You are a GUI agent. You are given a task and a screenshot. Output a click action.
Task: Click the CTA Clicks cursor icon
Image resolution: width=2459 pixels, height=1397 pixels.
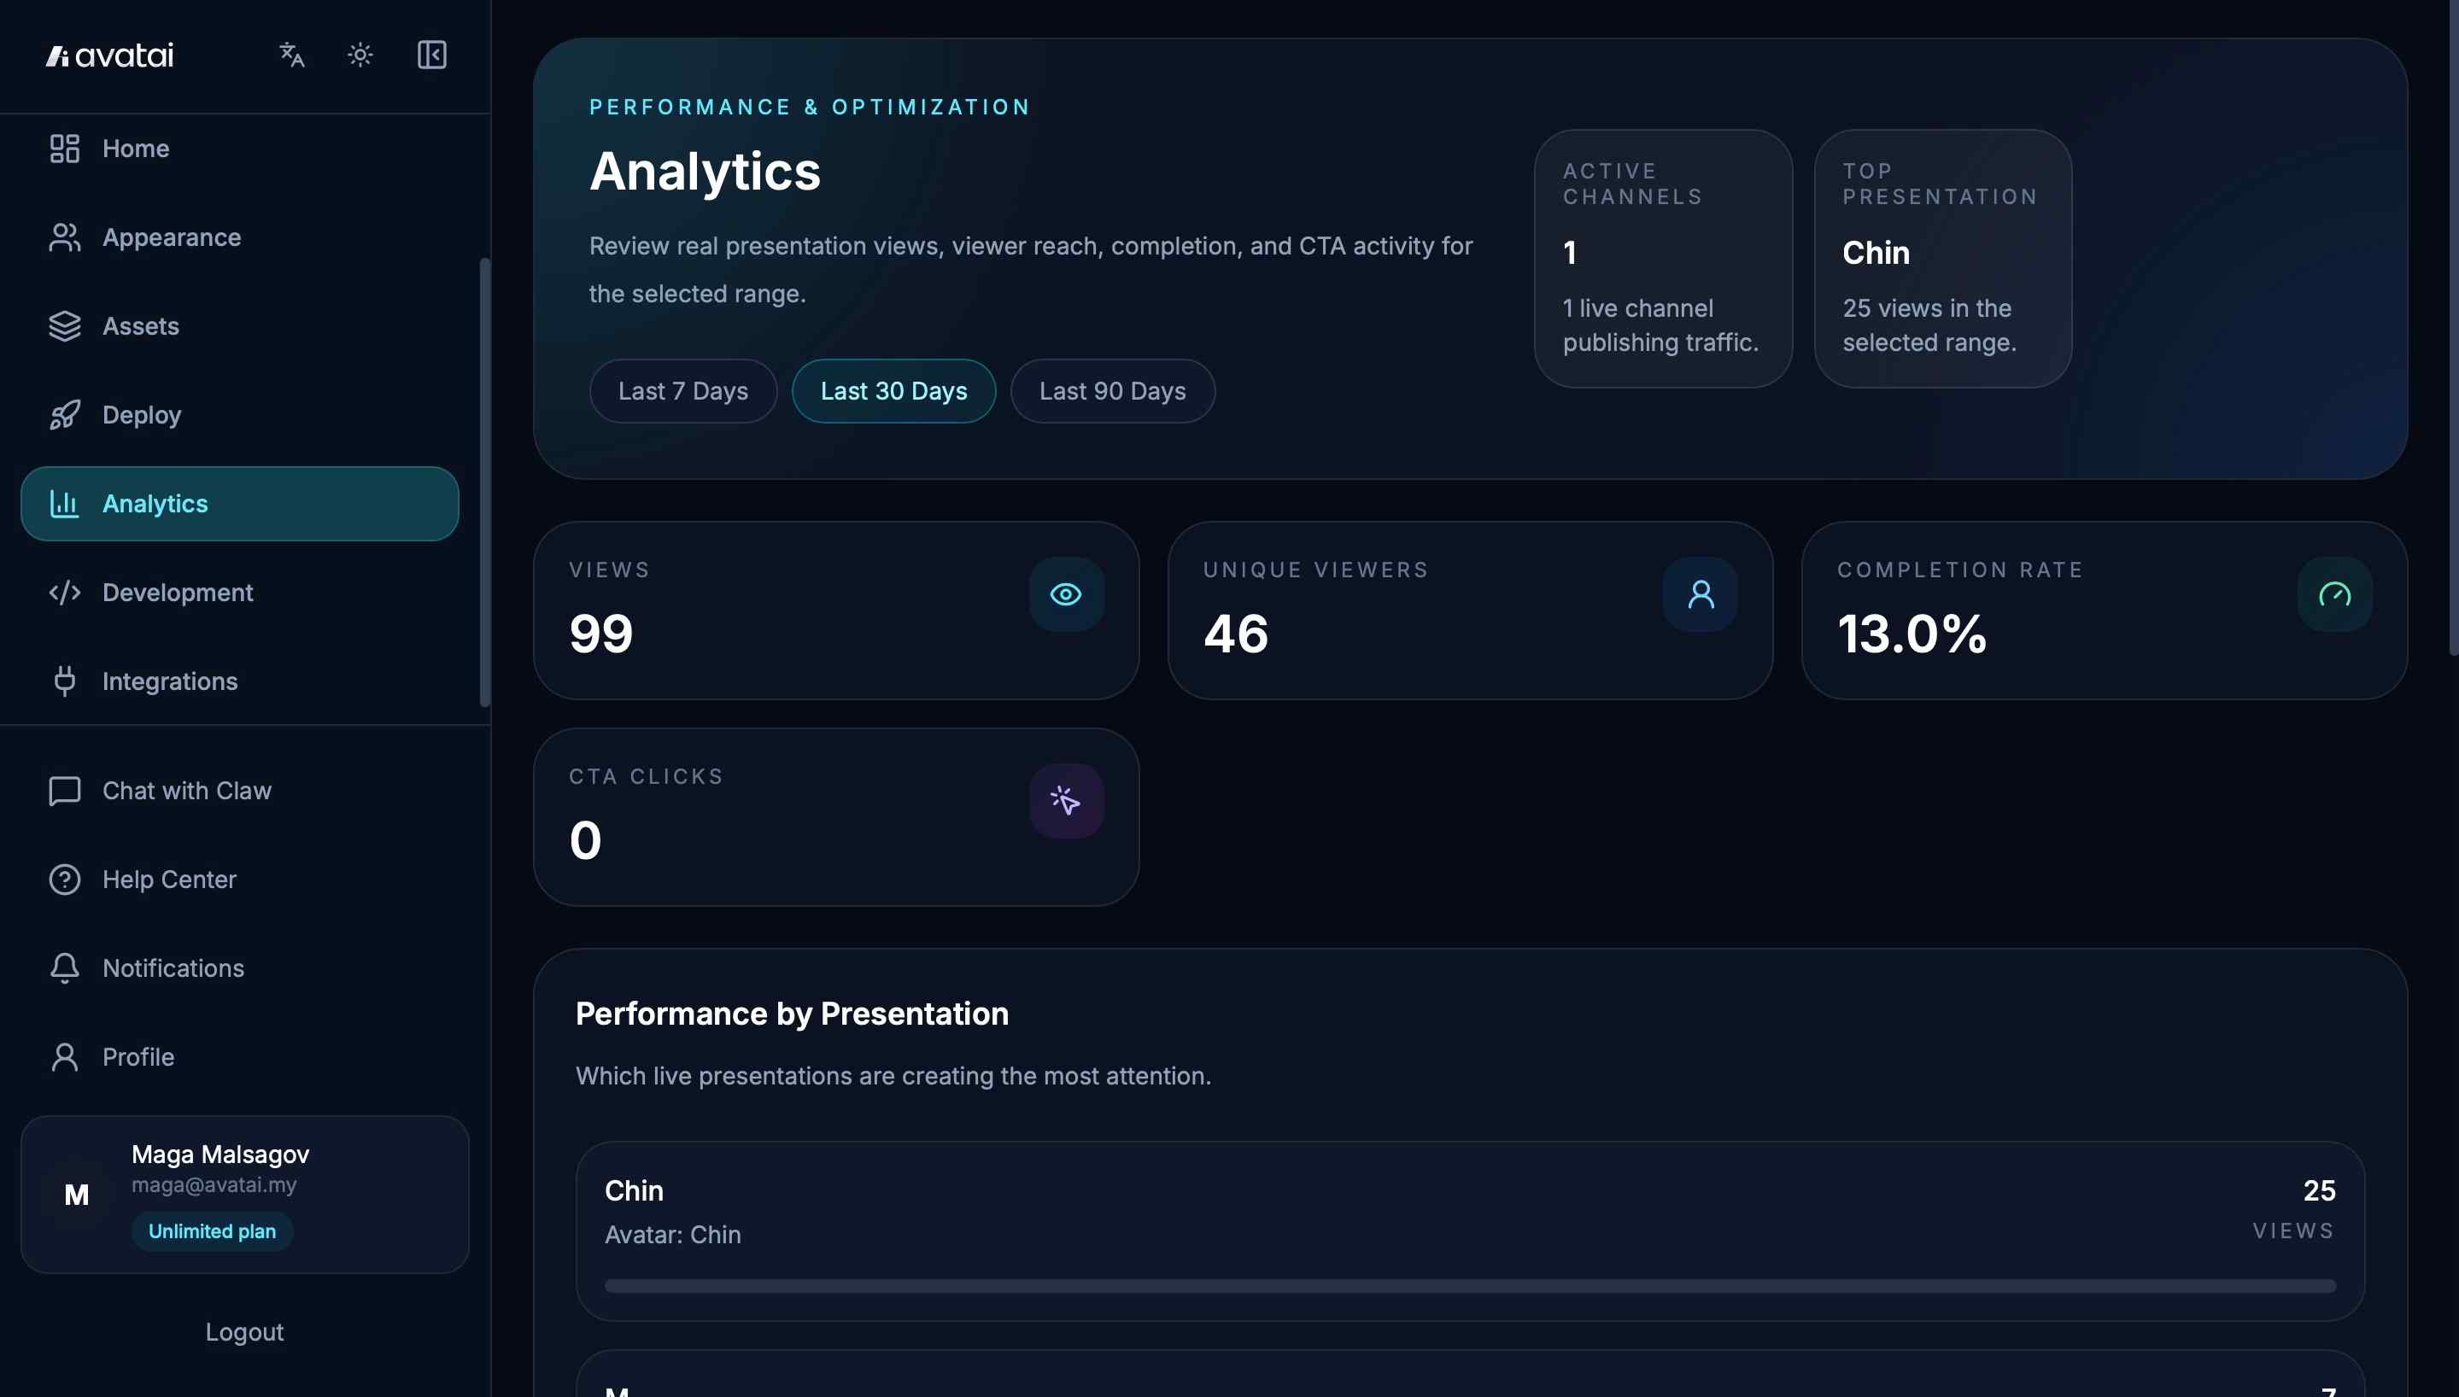coord(1066,801)
